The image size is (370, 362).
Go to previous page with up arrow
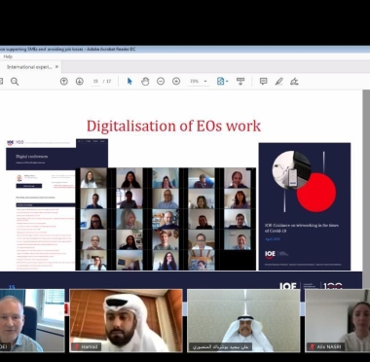(x=64, y=81)
